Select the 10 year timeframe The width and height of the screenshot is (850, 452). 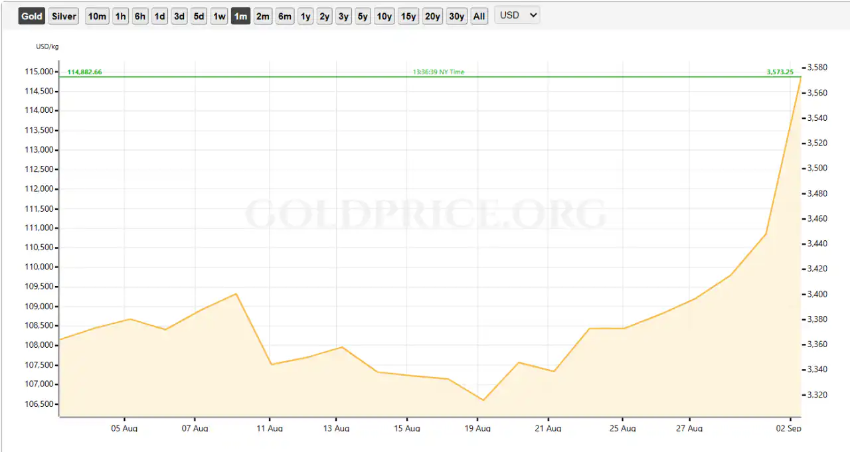tap(384, 15)
